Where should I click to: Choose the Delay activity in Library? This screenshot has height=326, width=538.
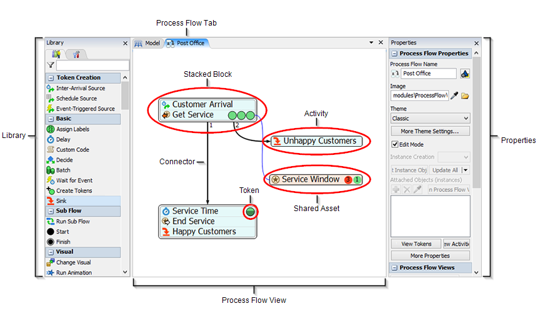click(62, 139)
